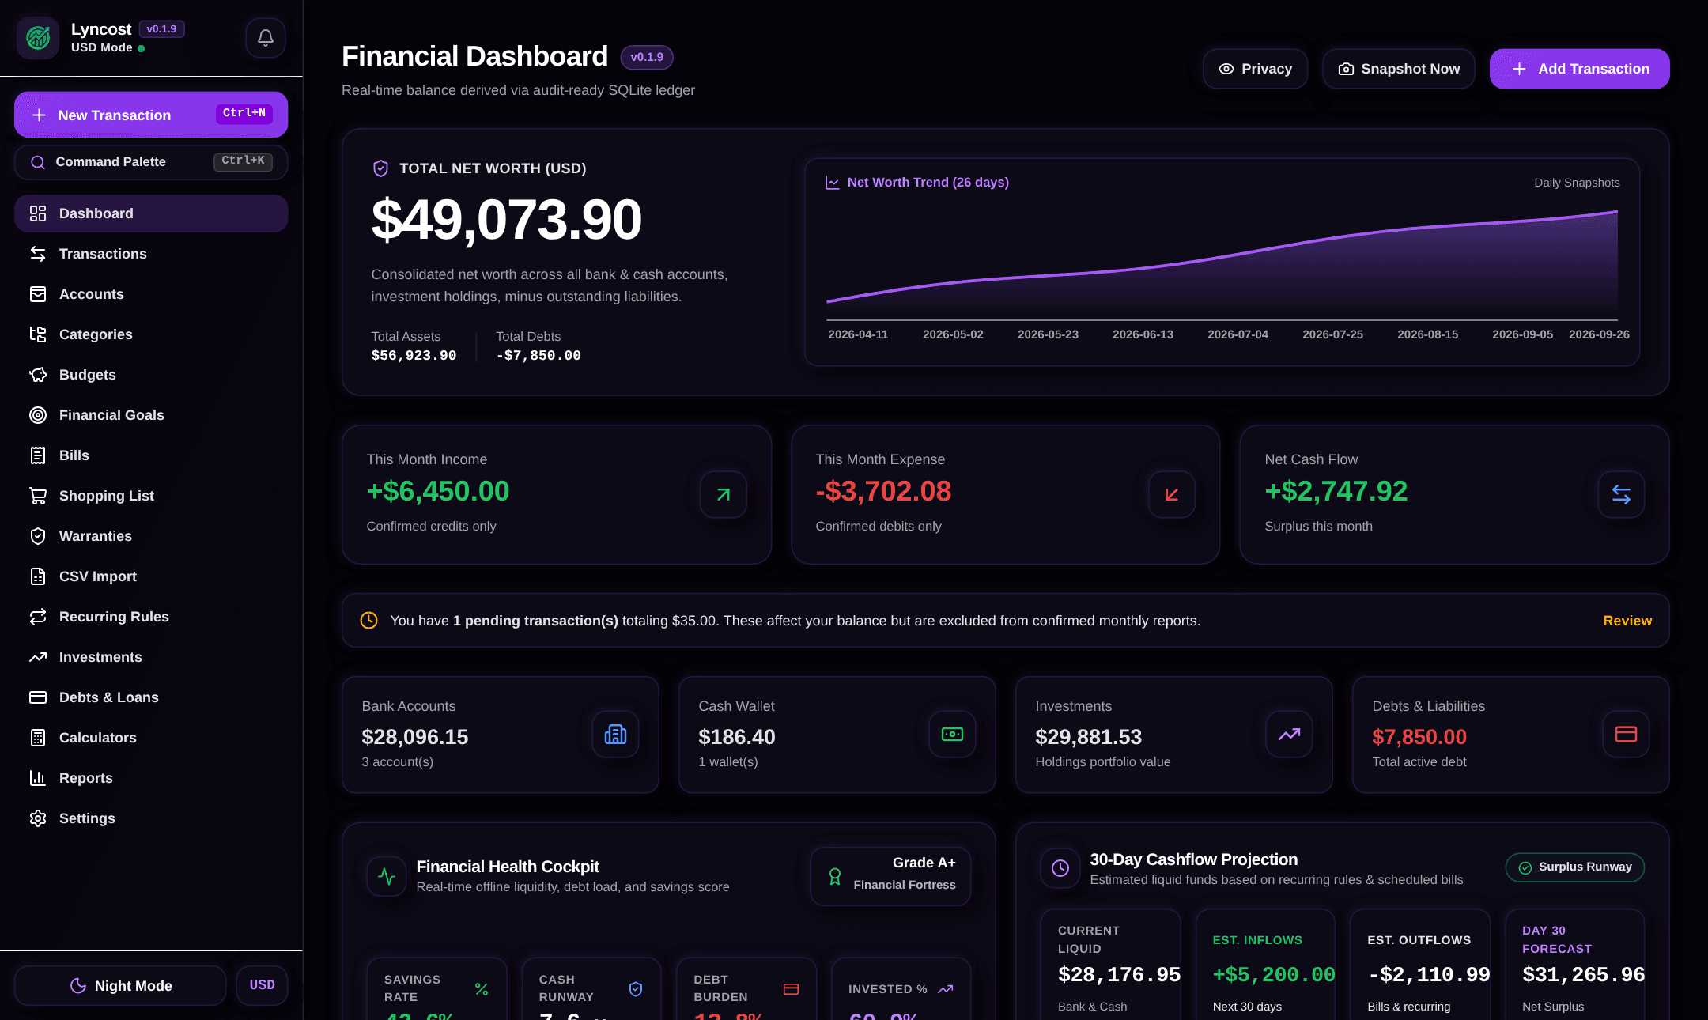Navigate to Budgets
The width and height of the screenshot is (1708, 1020).
point(151,375)
